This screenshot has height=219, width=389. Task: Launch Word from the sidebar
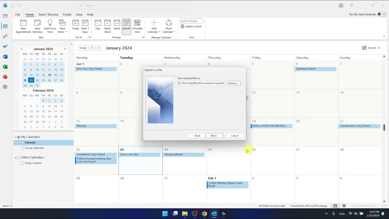click(x=5, y=57)
